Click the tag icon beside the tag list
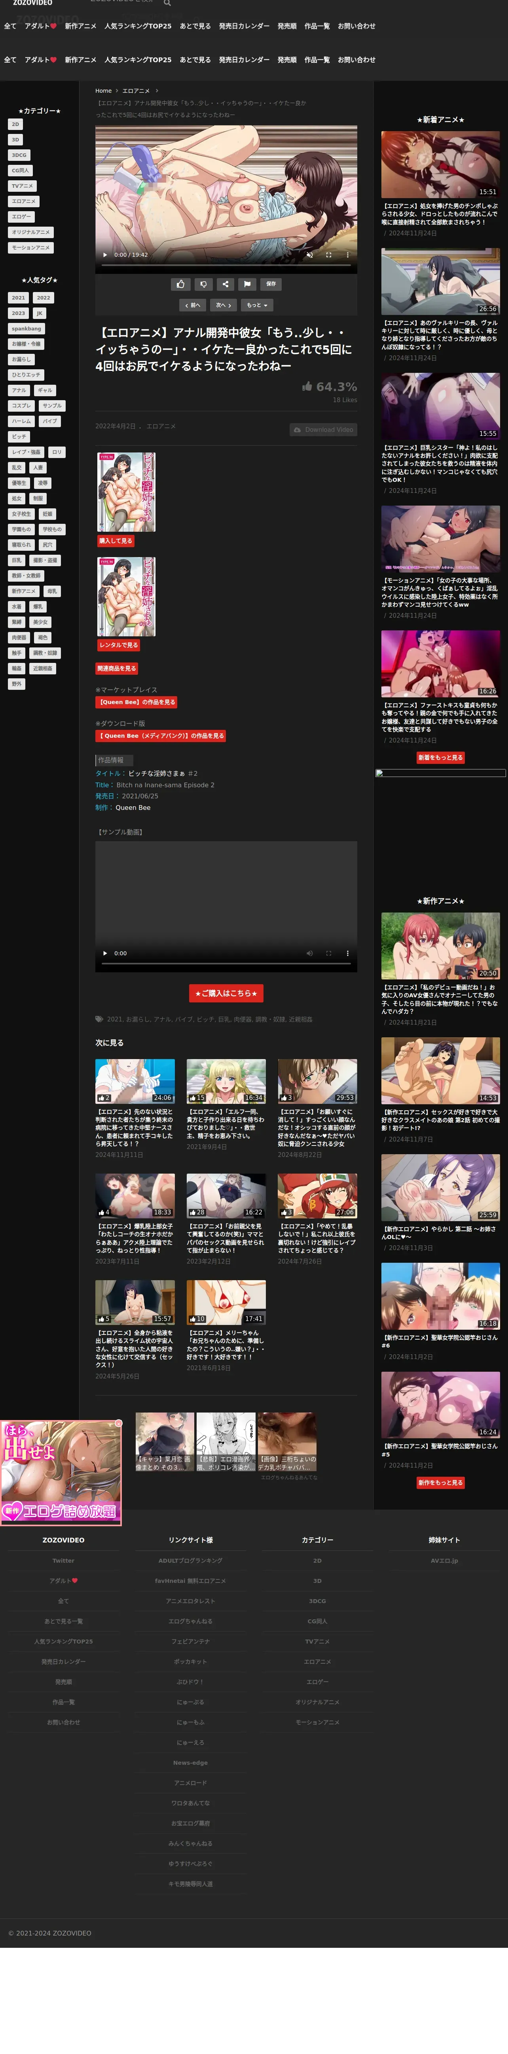 100,1019
